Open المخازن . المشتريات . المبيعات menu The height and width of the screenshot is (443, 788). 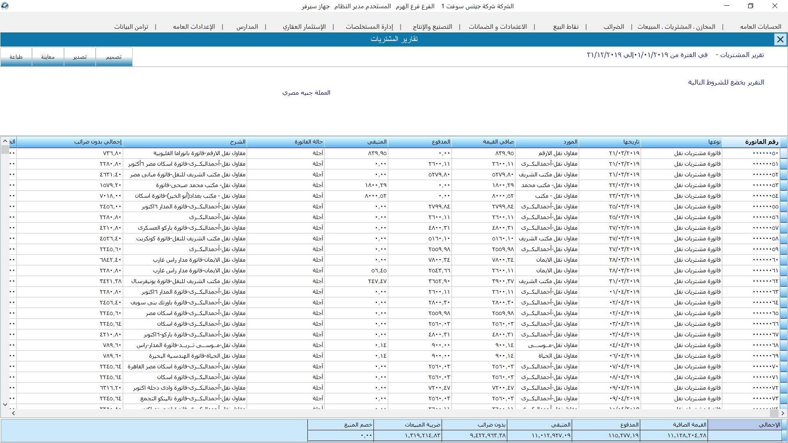click(676, 27)
